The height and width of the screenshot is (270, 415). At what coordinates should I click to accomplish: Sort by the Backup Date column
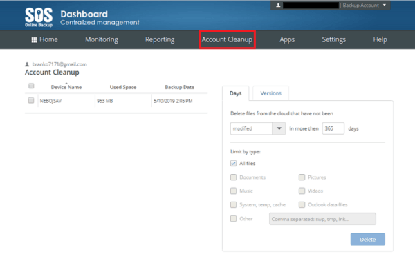click(179, 87)
